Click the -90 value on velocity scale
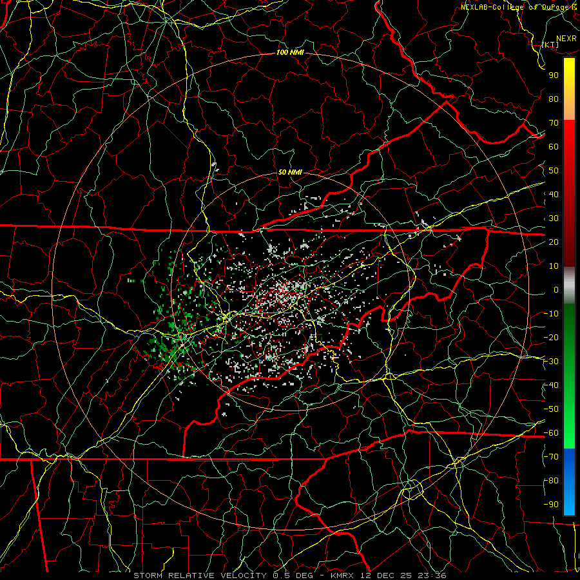 point(552,505)
